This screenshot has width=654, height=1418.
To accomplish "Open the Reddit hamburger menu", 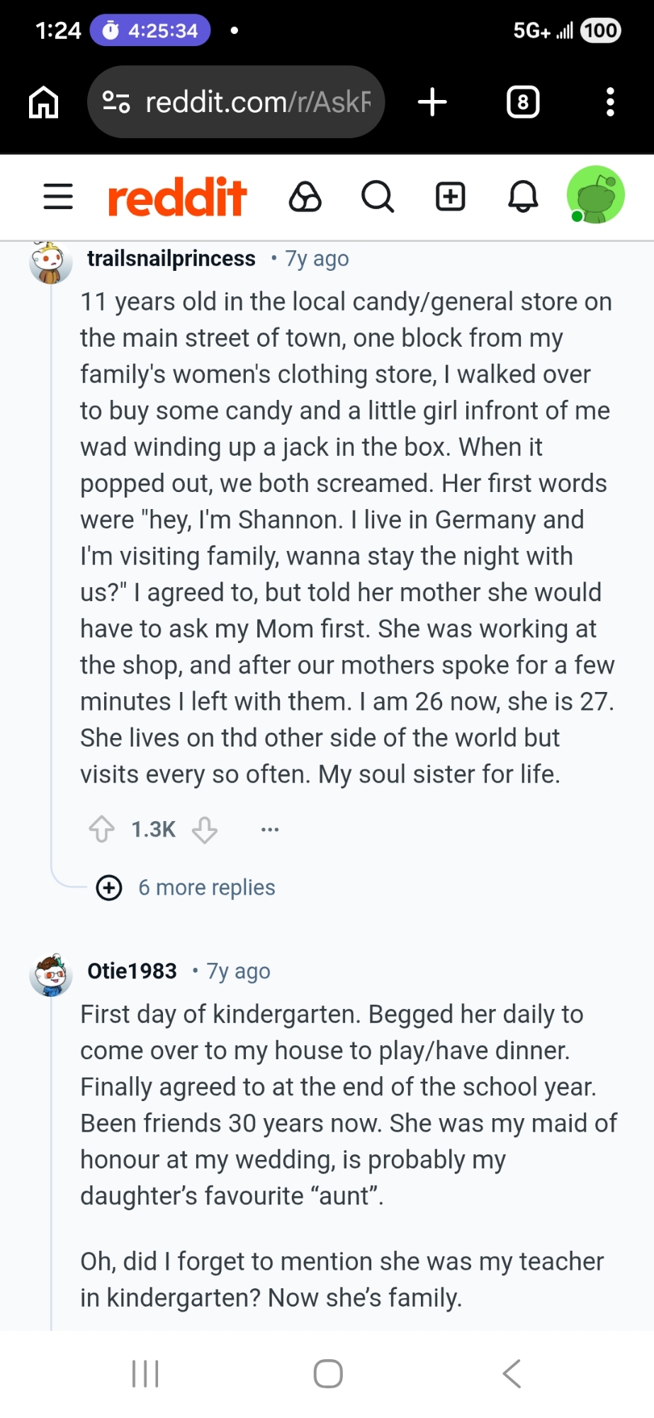I will click(x=58, y=196).
